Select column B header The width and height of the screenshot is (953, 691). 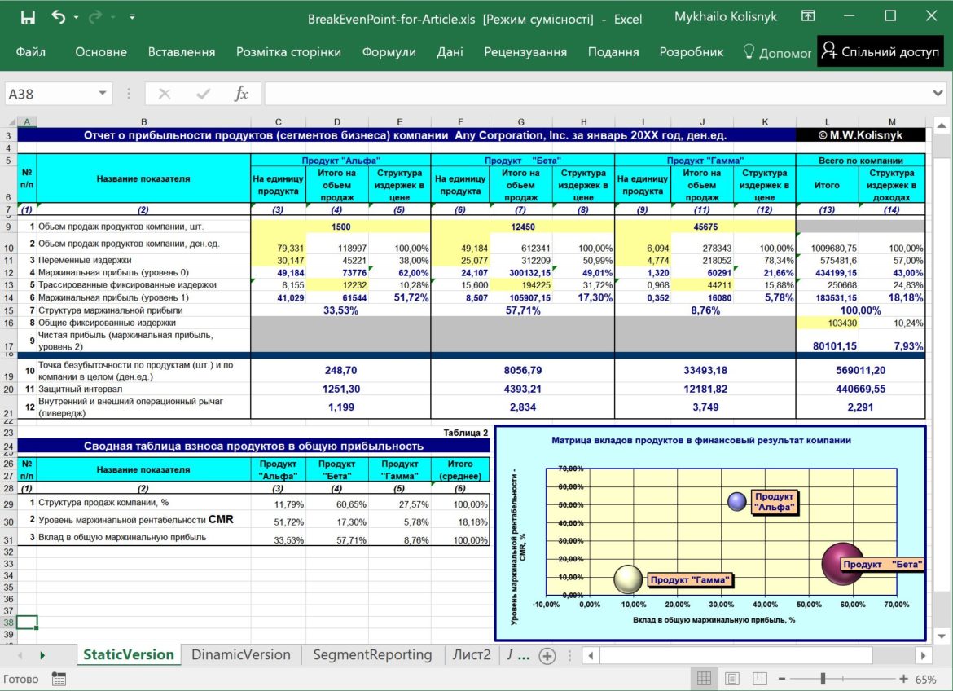[x=143, y=121]
